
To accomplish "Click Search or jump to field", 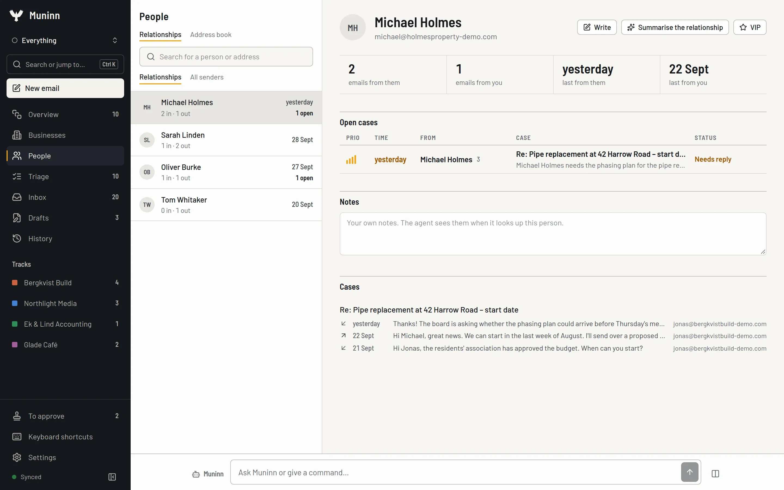I will 65,64.
